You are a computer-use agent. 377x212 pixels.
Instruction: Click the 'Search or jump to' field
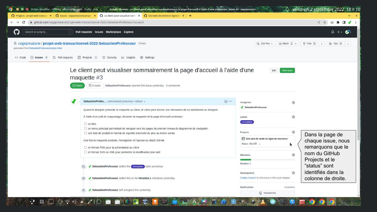point(48,32)
